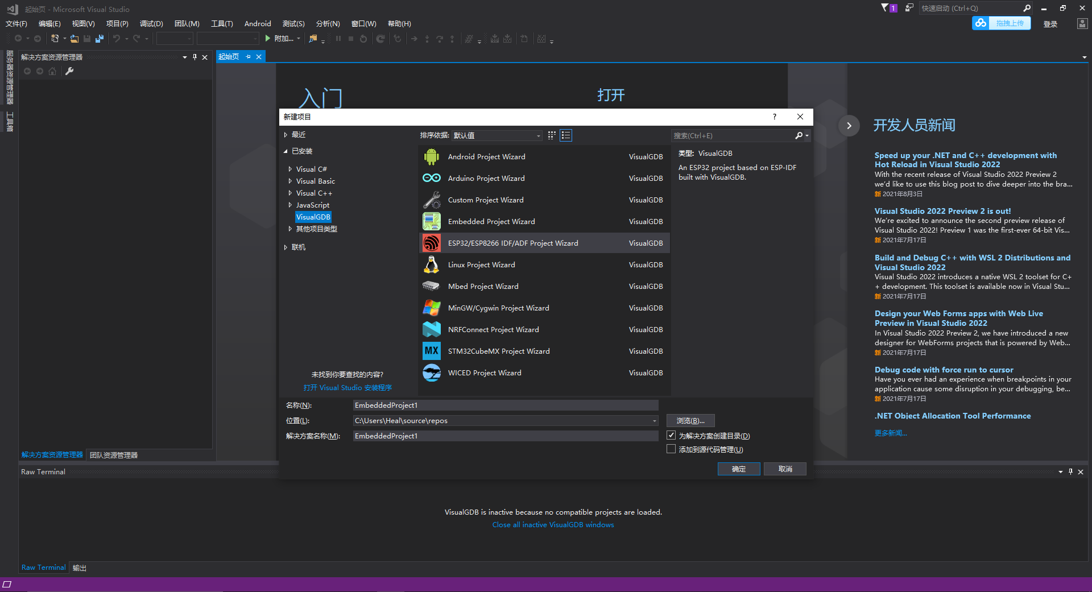Select the WICED Project Wizard icon
The image size is (1092, 592).
point(432,372)
